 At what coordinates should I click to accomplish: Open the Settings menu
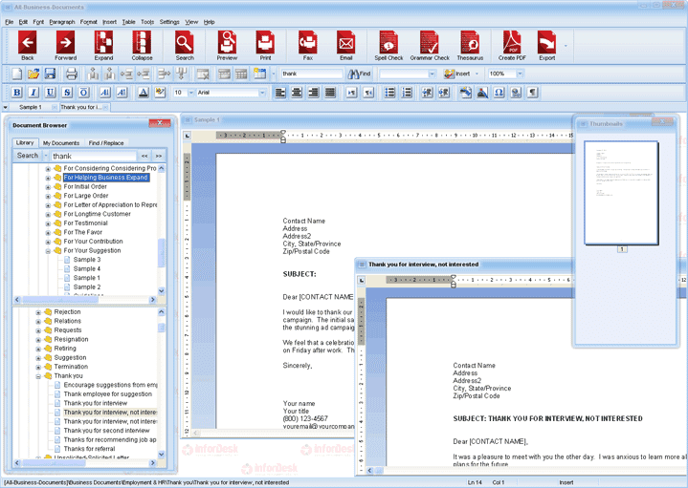point(169,21)
